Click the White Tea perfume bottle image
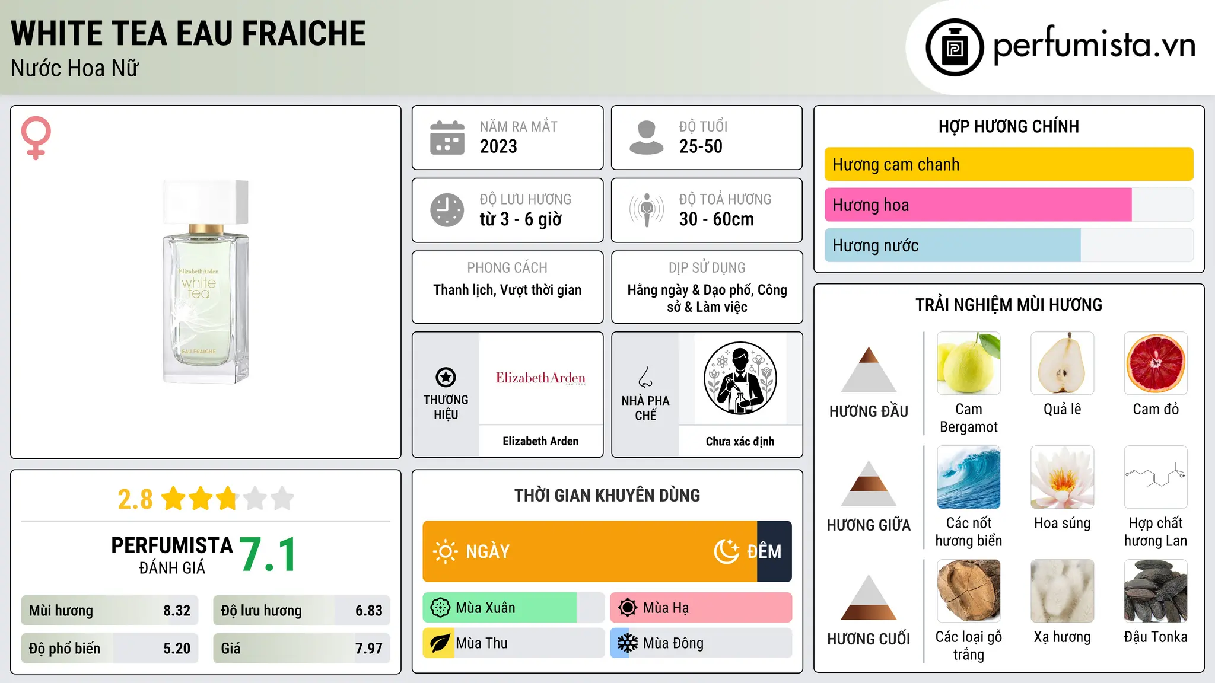 [x=206, y=282]
